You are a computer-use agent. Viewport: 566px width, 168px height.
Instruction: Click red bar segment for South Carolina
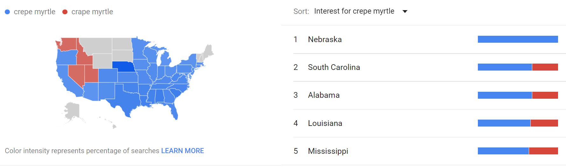coord(545,67)
